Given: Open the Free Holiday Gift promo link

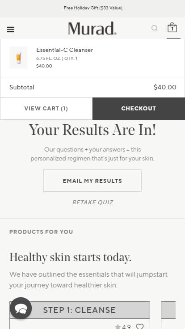Looking at the screenshot, I should coord(93,8).
